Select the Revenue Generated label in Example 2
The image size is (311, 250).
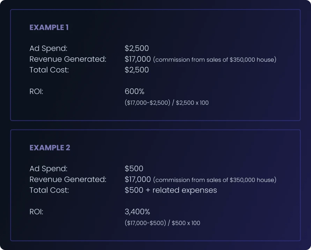point(68,179)
